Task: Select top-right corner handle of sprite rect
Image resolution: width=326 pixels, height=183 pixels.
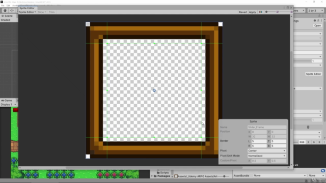Action: click(x=221, y=24)
